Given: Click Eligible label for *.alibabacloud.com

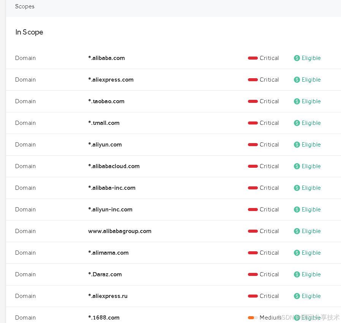Looking at the screenshot, I should point(311,166).
